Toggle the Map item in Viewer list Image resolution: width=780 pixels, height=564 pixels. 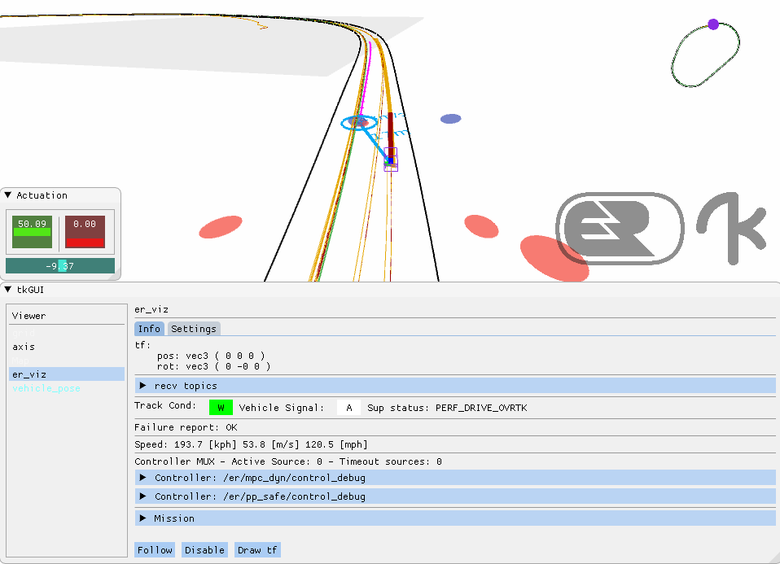(x=21, y=361)
